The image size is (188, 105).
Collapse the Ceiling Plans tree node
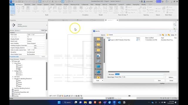[13, 71]
